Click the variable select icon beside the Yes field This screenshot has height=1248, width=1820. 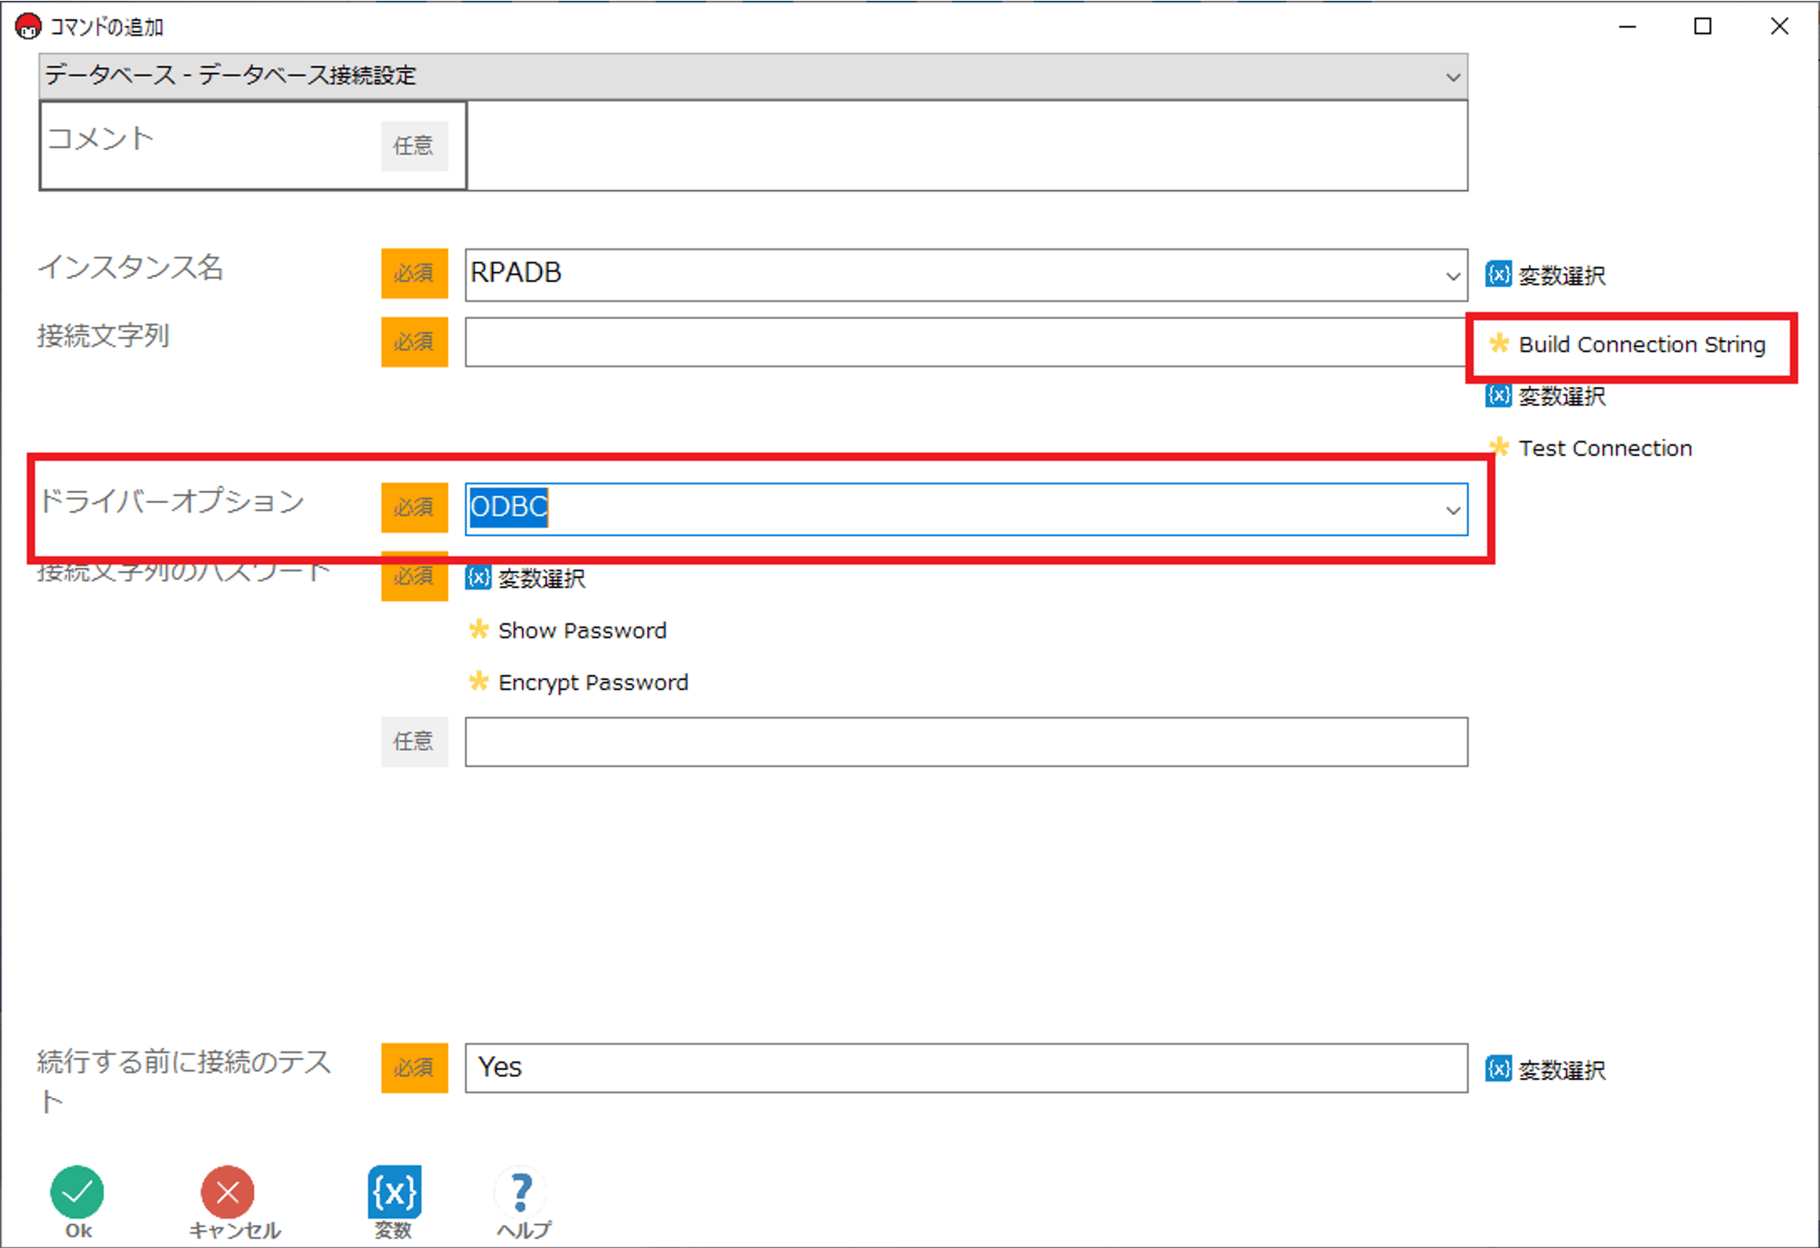(x=1498, y=1069)
